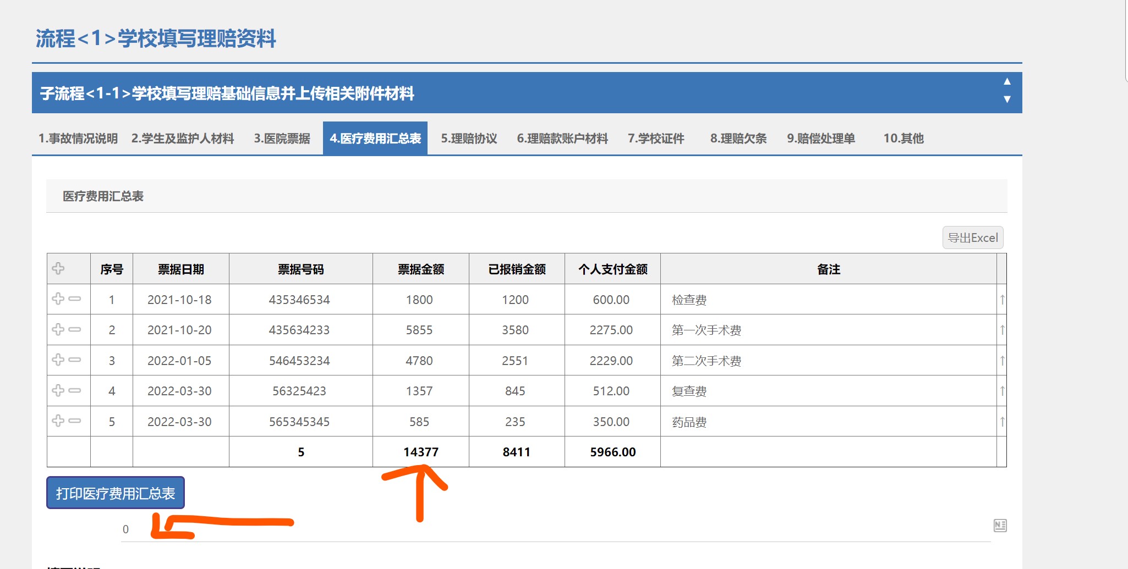Viewport: 1128px width, 569px height.
Task: Click the 检查费 remark cell
Action: pyautogui.click(x=829, y=300)
